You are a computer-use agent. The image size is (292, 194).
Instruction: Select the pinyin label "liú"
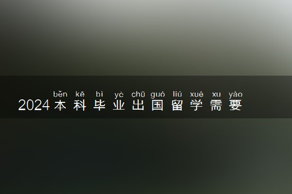point(177,94)
